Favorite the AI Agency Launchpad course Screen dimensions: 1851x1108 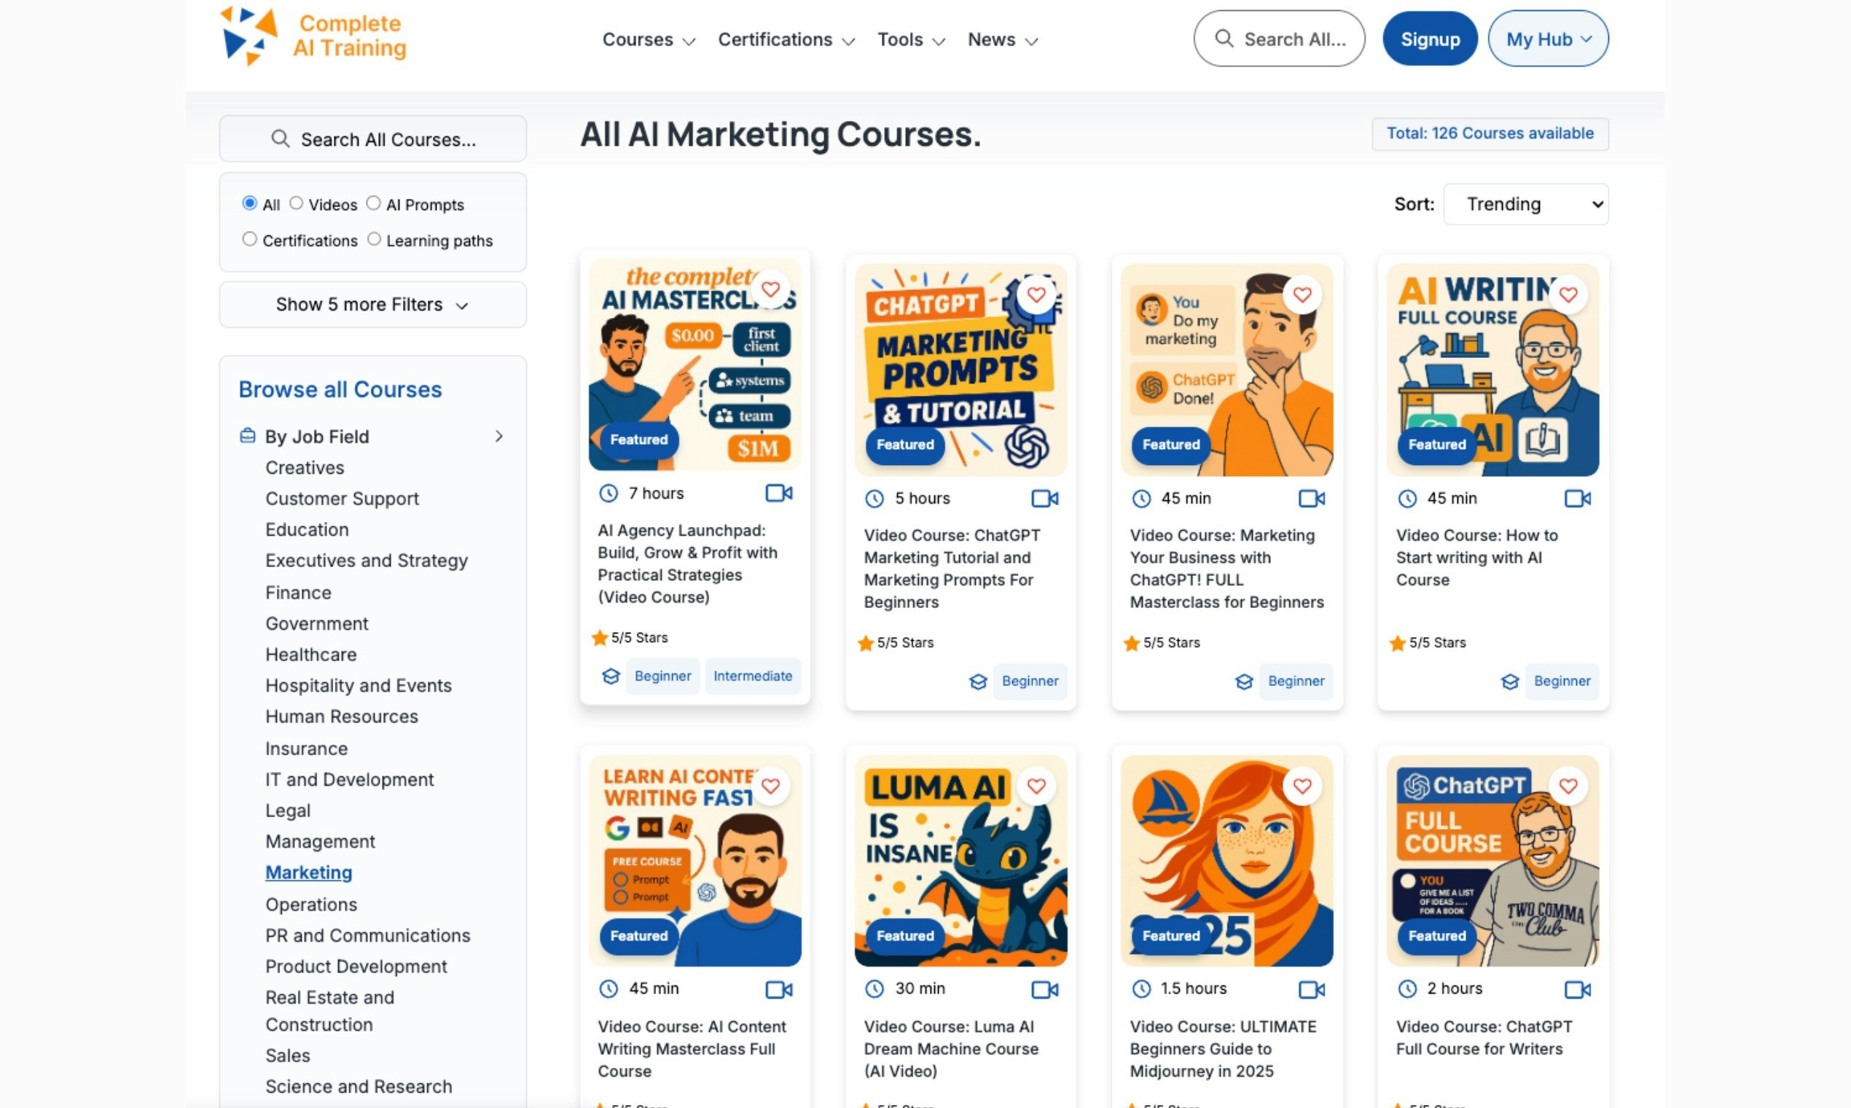pyautogui.click(x=771, y=289)
